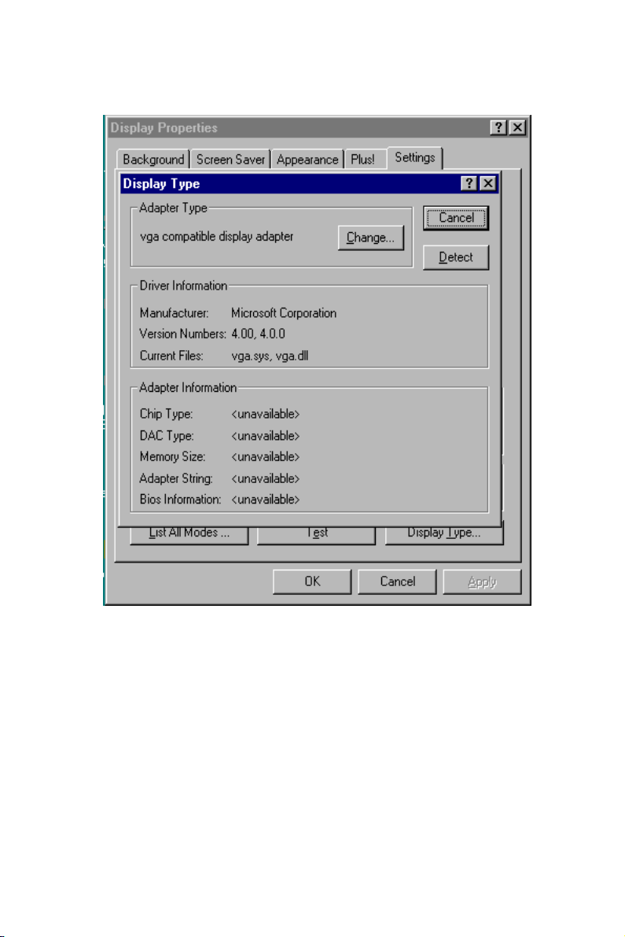Click the Bios Information unavailable value
The height and width of the screenshot is (937, 625).
(x=266, y=500)
